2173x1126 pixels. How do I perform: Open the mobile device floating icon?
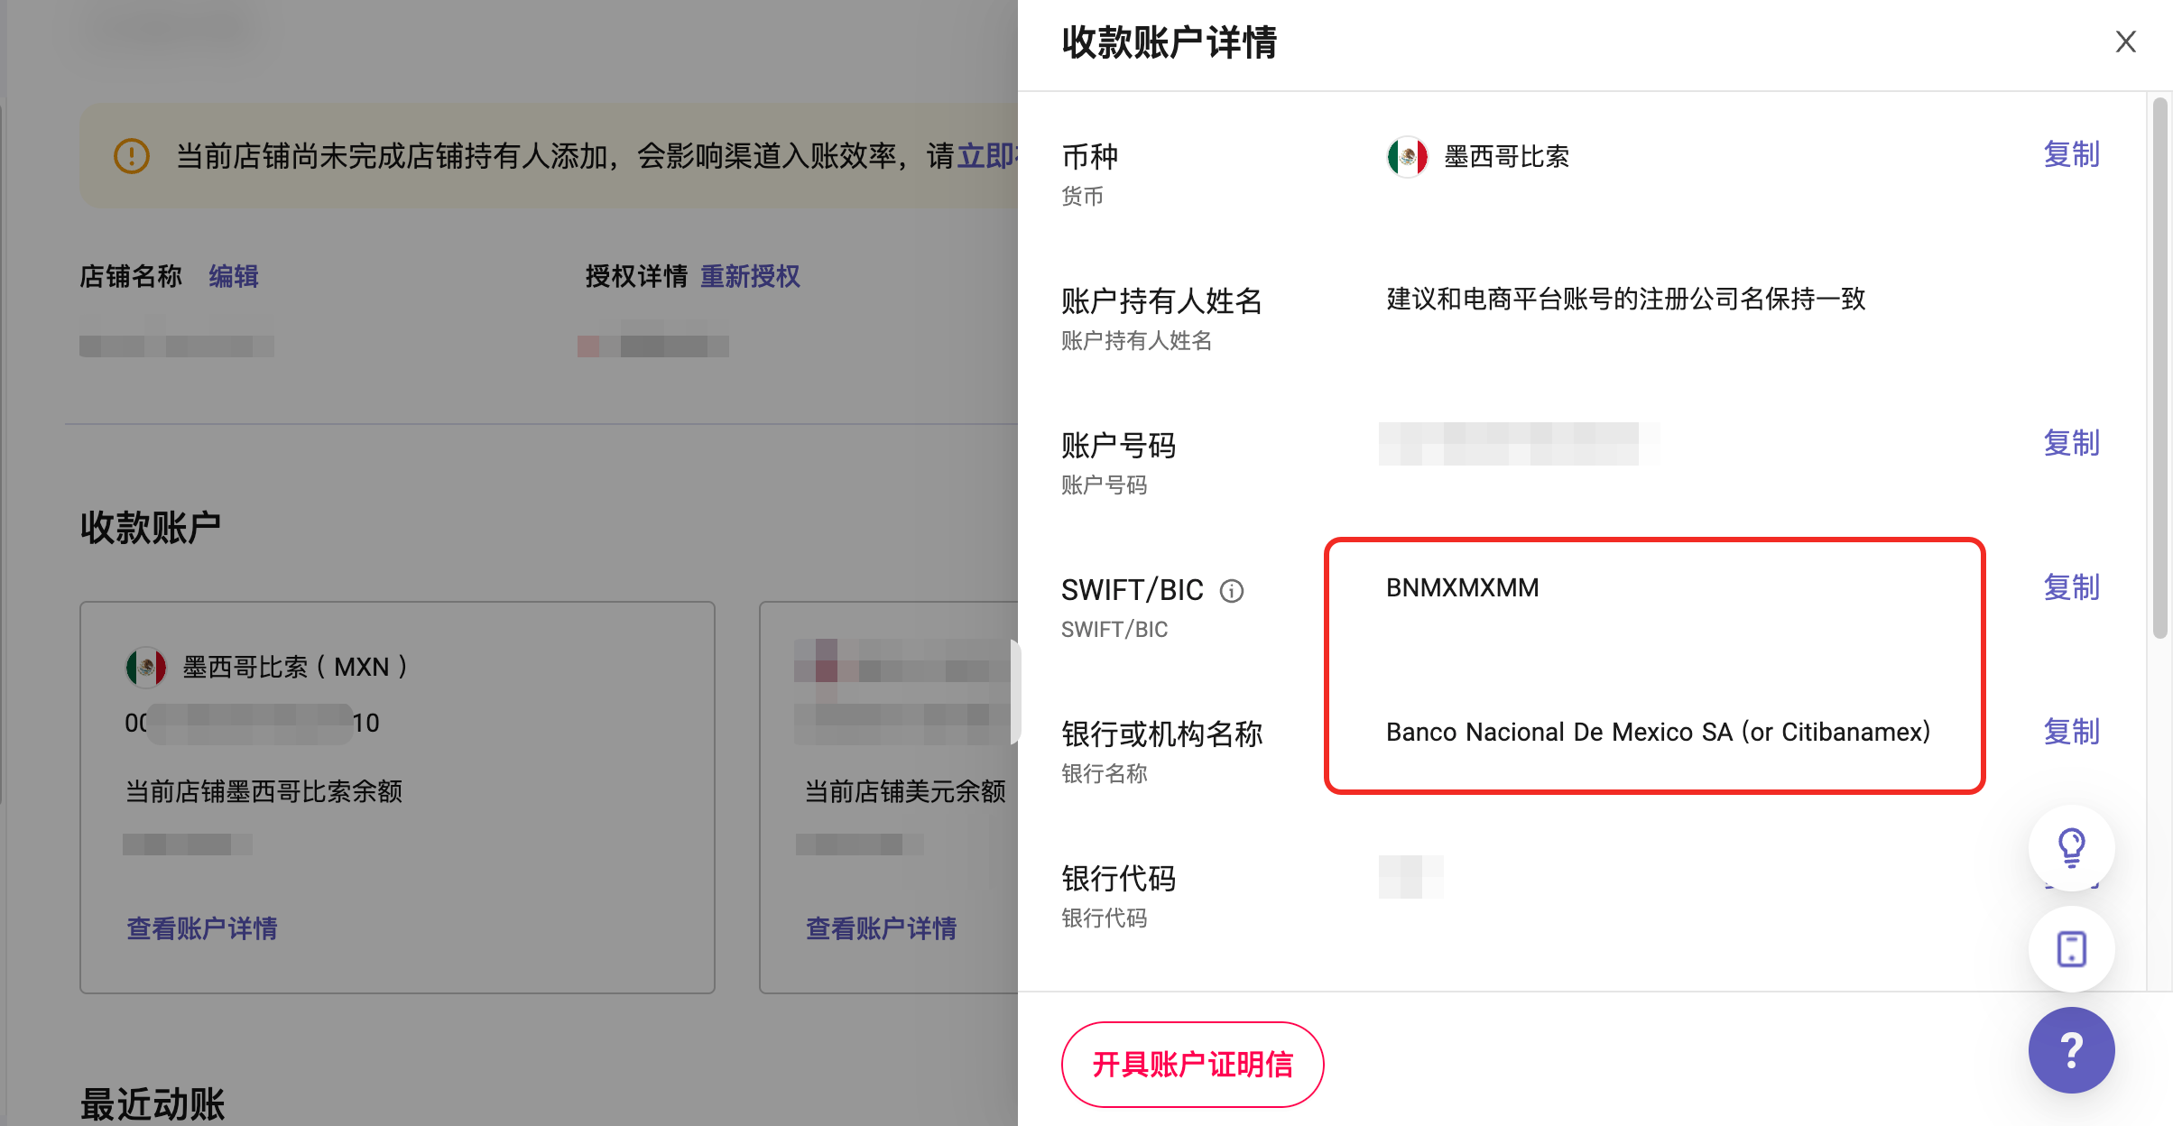[2071, 949]
